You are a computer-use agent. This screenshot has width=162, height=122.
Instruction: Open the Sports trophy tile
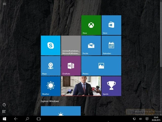111,86
